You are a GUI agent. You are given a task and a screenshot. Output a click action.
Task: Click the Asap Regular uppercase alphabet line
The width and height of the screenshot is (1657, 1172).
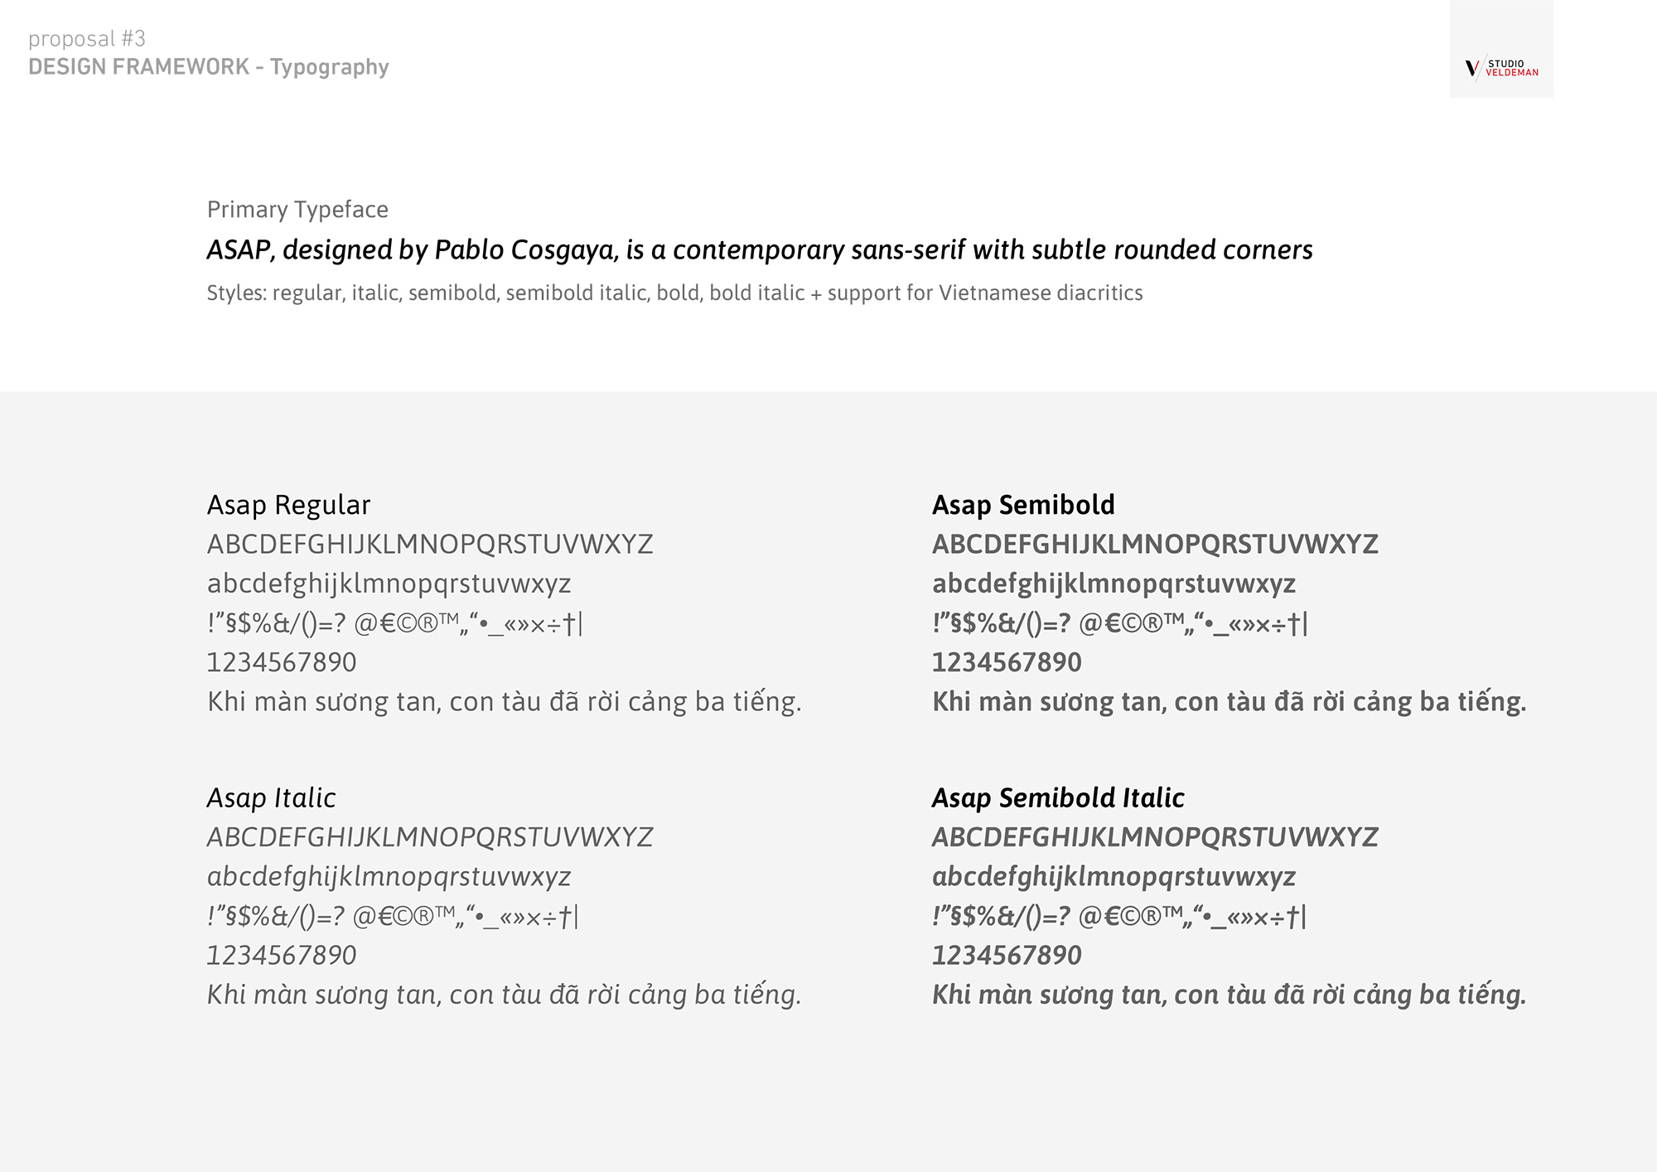(430, 545)
